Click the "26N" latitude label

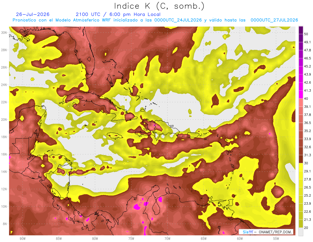[x=4, y=67]
